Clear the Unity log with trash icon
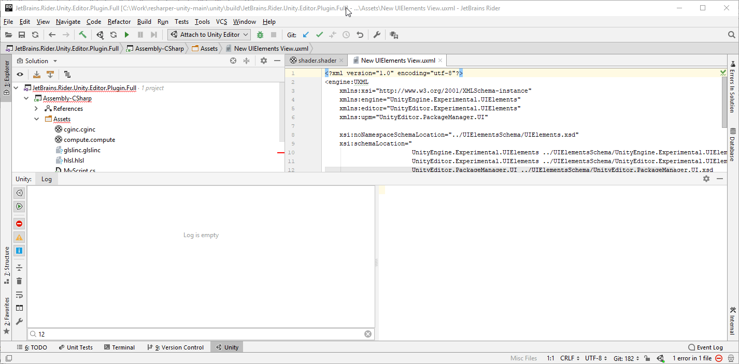Viewport: 739px width, 364px height. 19,281
